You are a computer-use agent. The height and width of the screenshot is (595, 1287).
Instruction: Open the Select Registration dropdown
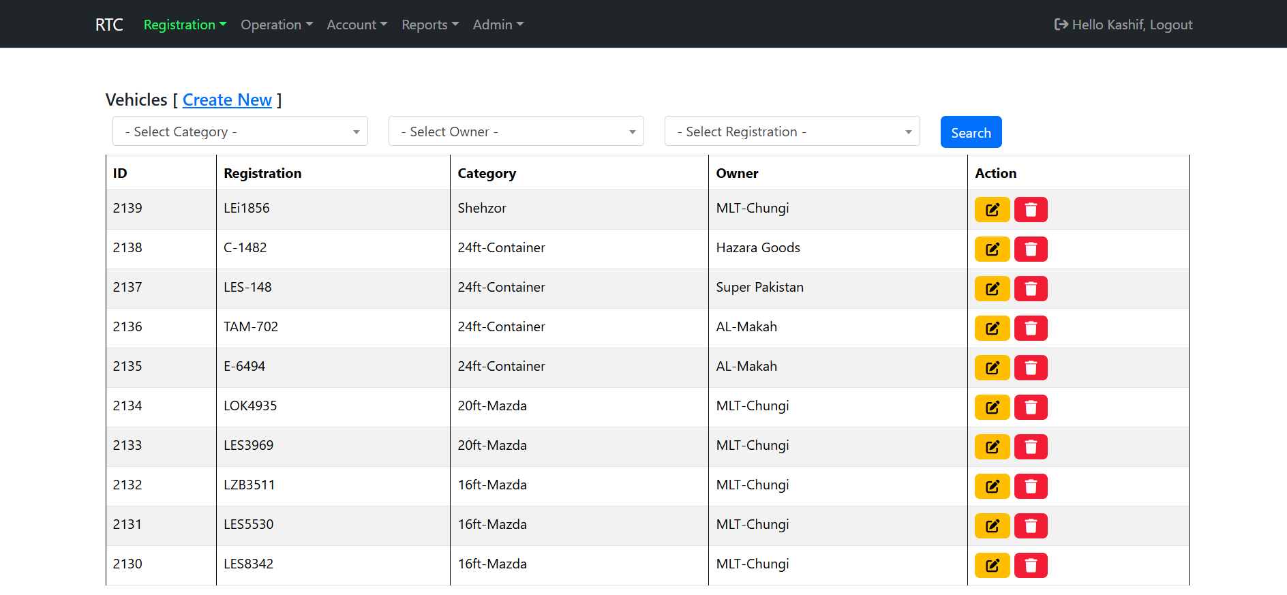pos(792,132)
